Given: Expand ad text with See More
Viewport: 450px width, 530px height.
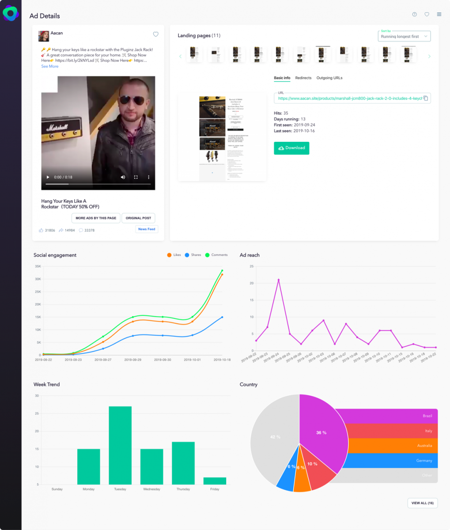Looking at the screenshot, I should 50,66.
